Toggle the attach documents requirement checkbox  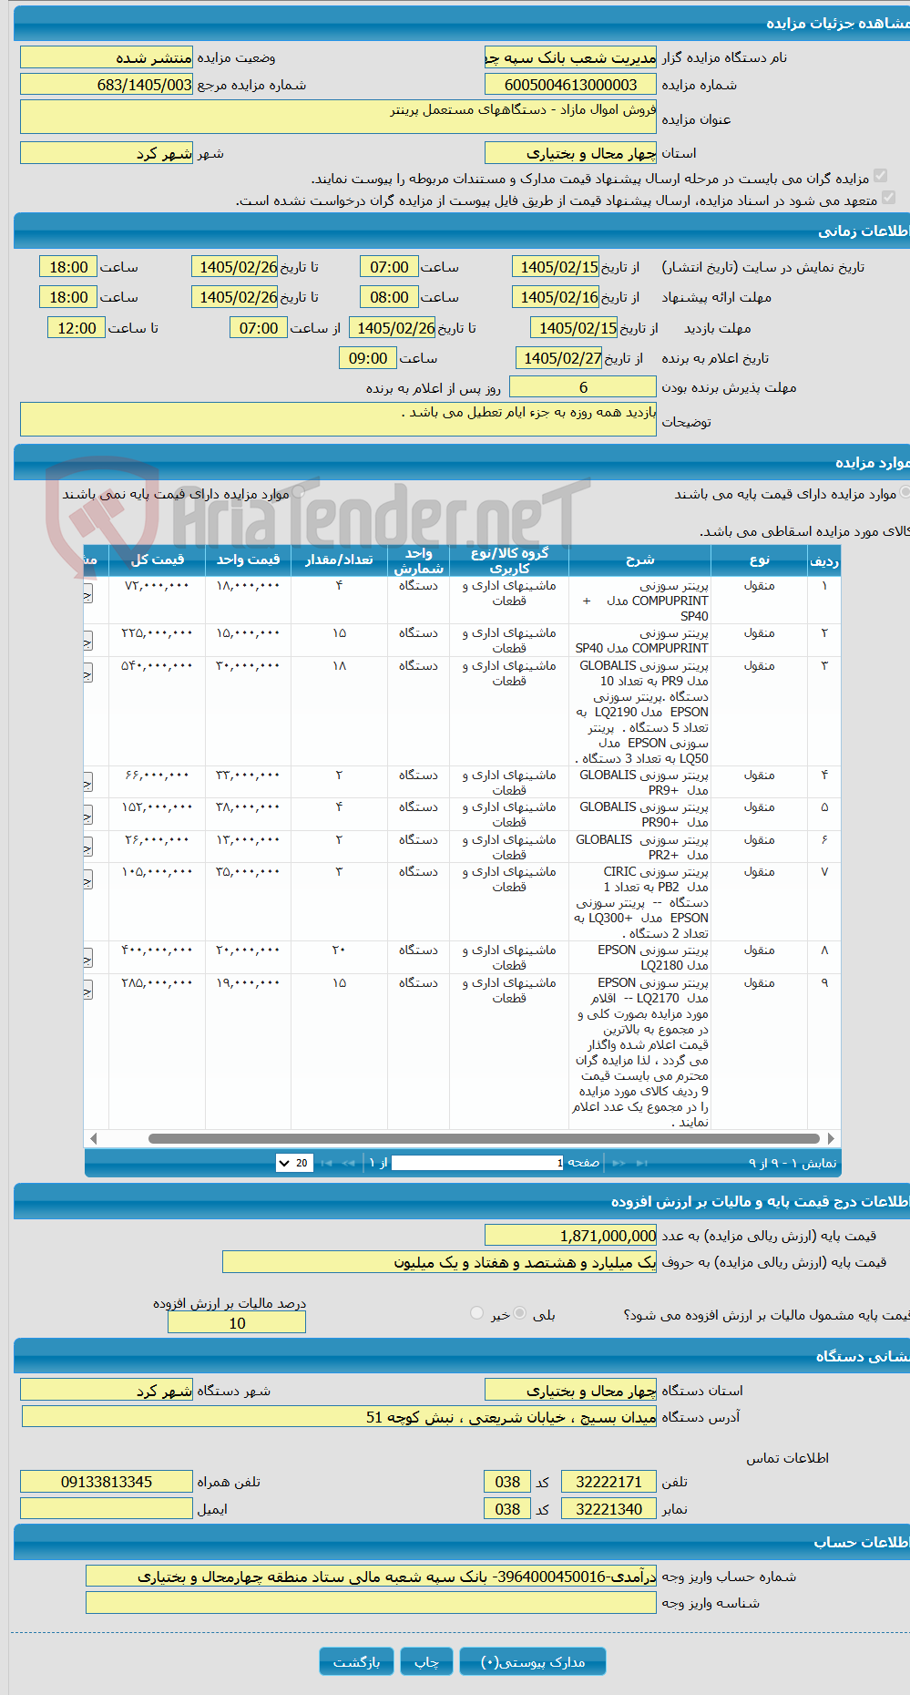[x=880, y=175]
